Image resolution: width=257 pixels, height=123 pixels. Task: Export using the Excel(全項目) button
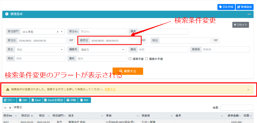(x=53, y=100)
